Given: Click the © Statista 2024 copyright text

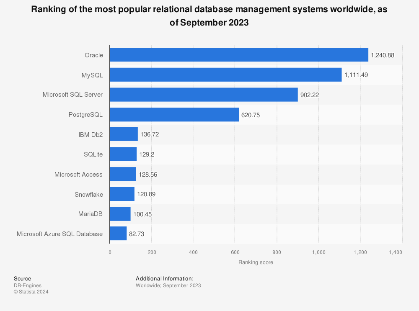Looking at the screenshot, I should [31, 292].
